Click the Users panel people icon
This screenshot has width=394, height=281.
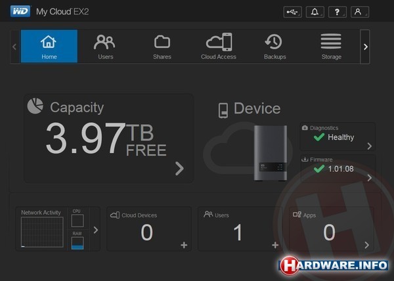tap(208, 214)
